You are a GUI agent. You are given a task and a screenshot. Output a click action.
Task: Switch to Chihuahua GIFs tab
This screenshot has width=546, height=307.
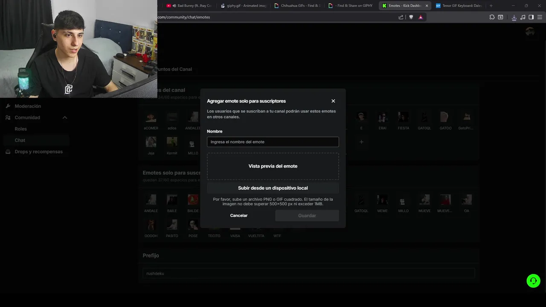click(297, 6)
